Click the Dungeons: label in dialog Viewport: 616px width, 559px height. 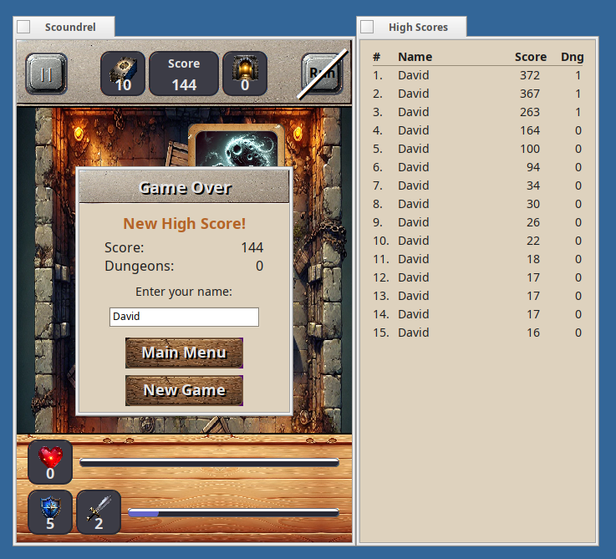pos(139,266)
